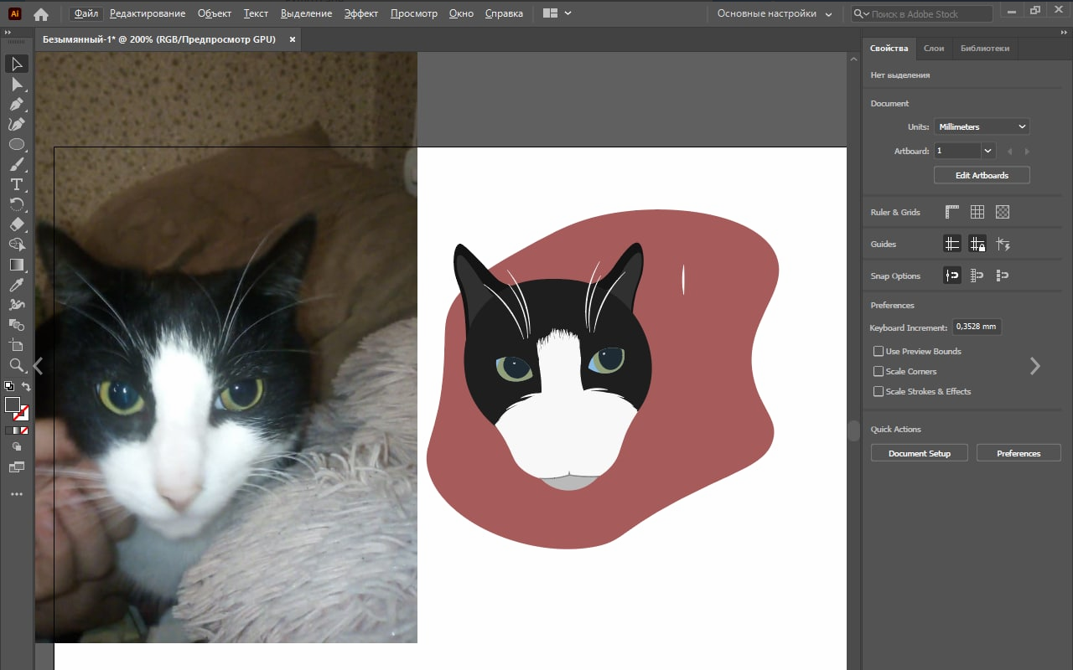Expand the Artboard number dropdown
Viewport: 1073px width, 670px height.
pyautogui.click(x=987, y=152)
